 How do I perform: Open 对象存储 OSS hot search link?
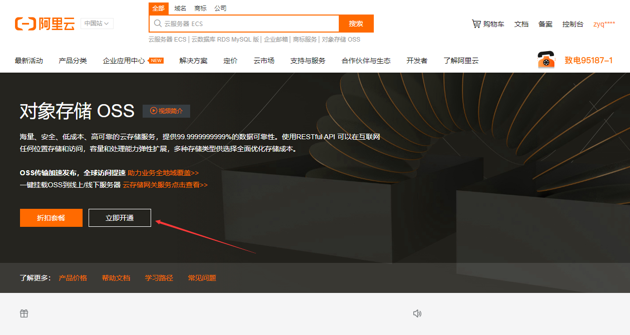(341, 40)
